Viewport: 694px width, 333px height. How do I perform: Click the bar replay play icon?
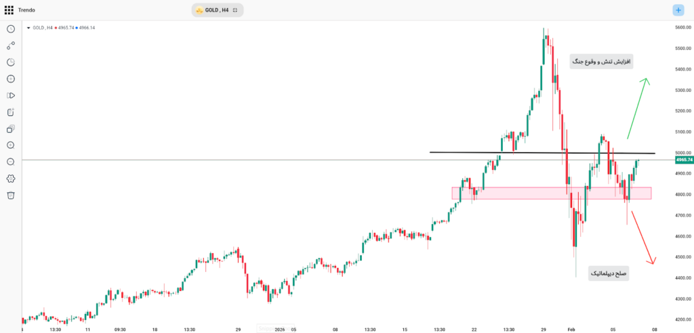click(x=11, y=95)
